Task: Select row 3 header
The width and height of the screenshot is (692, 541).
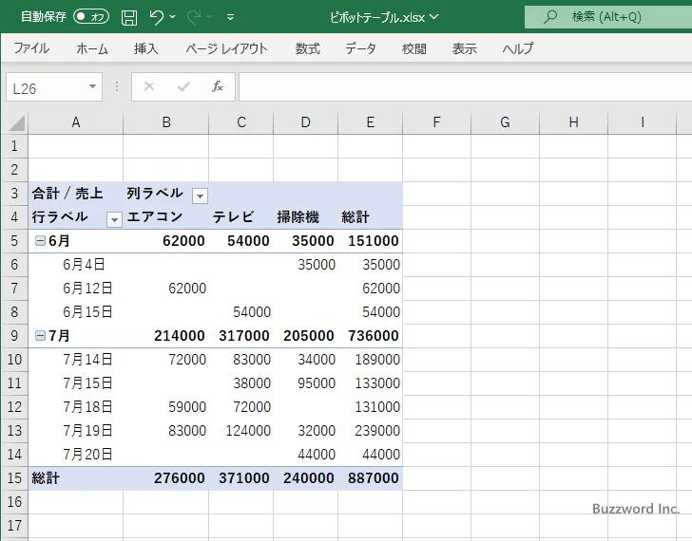Action: [14, 194]
